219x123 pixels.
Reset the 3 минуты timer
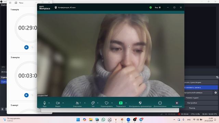coord(32,95)
